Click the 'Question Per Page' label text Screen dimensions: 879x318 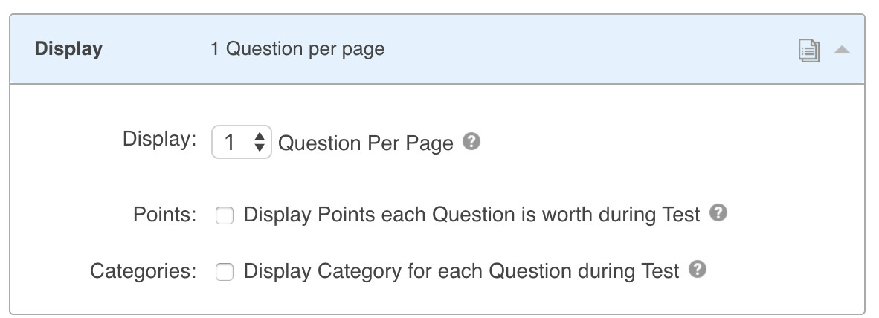[365, 143]
